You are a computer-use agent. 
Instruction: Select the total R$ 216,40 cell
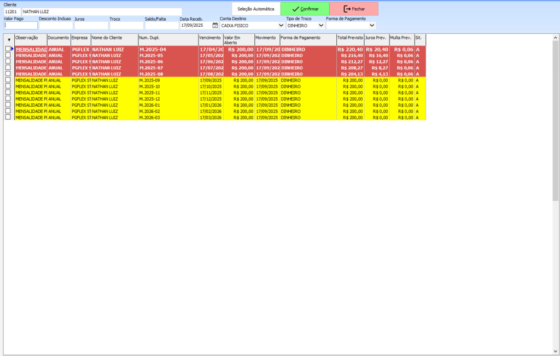point(351,55)
